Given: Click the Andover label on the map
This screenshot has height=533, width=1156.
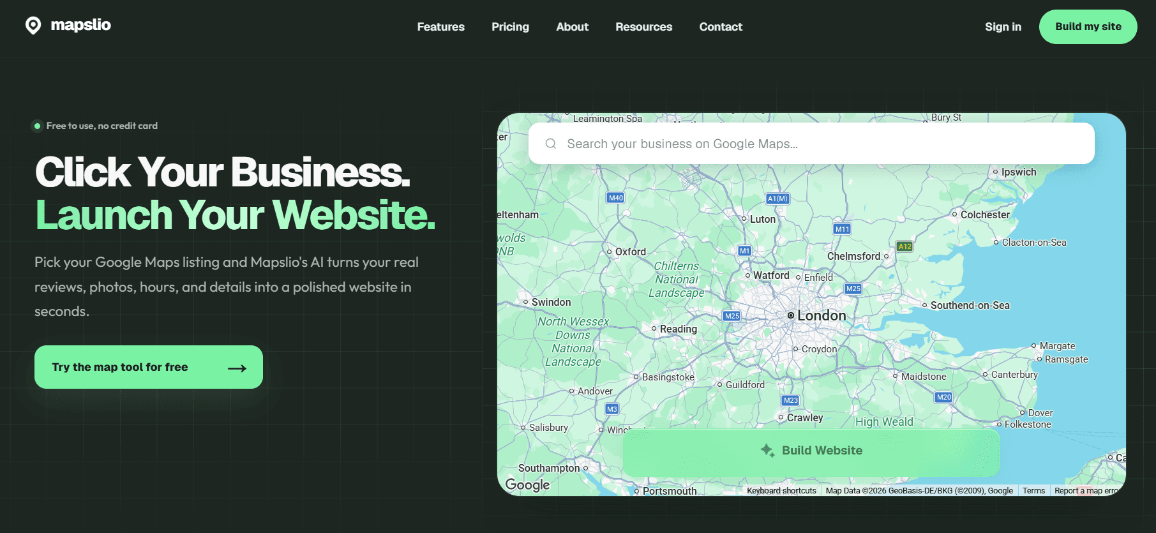Looking at the screenshot, I should (x=595, y=391).
